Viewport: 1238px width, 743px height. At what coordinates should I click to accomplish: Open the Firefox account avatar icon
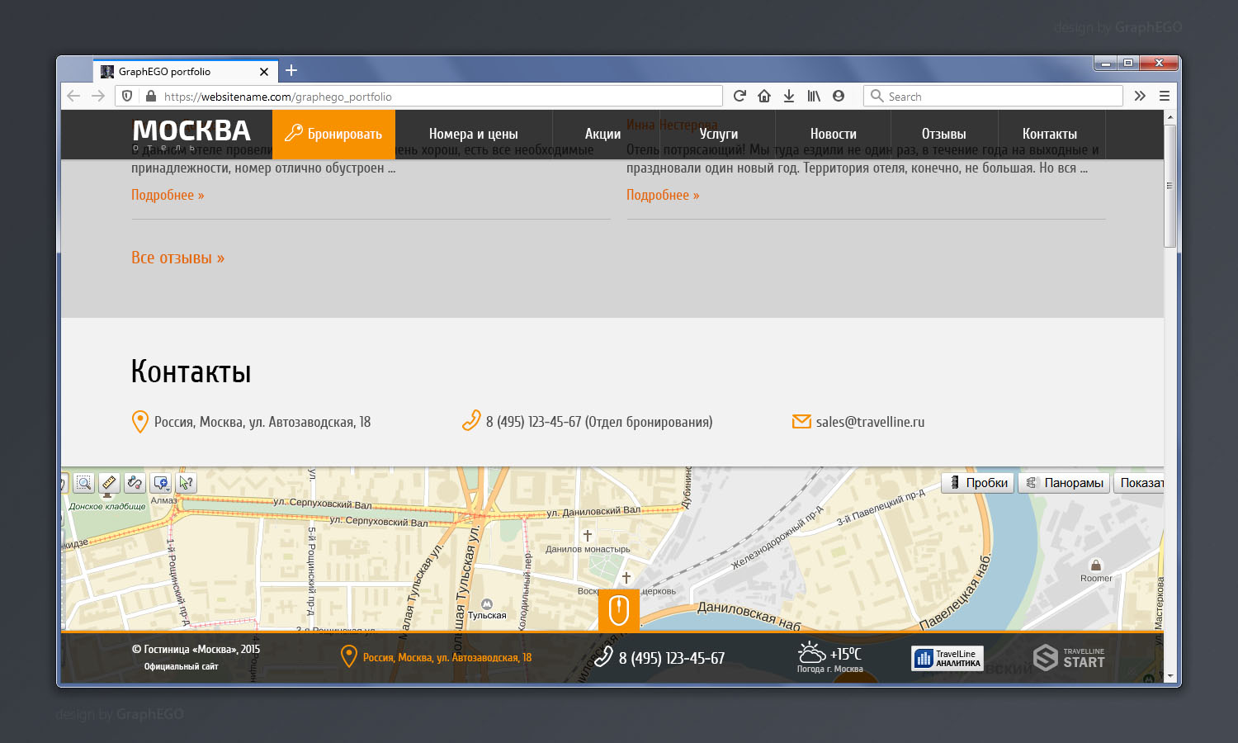click(x=839, y=96)
